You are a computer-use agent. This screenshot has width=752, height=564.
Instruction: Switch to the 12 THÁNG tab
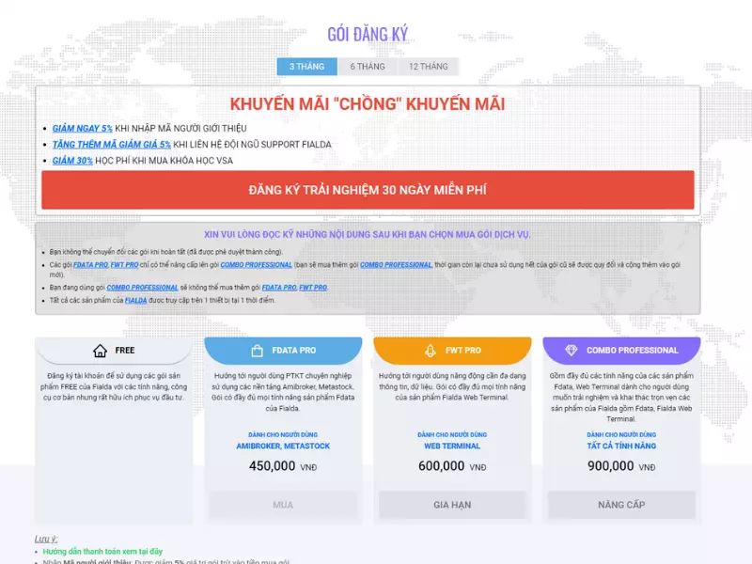tap(429, 67)
